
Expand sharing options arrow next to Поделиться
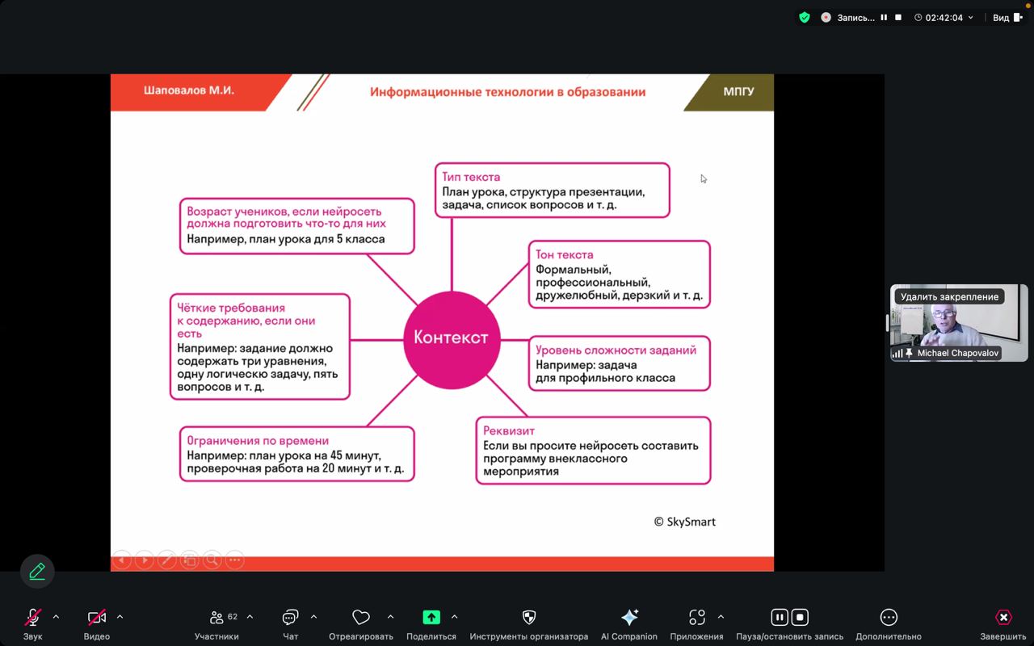pyautogui.click(x=454, y=617)
